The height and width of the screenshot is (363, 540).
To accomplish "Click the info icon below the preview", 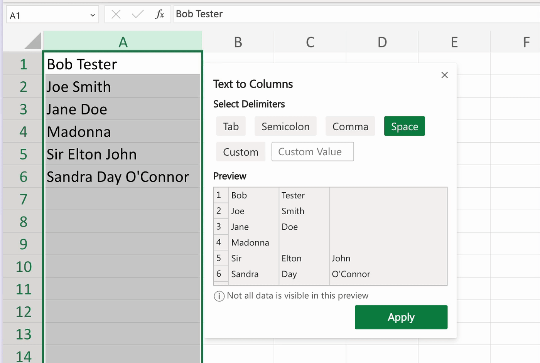I will pos(219,296).
